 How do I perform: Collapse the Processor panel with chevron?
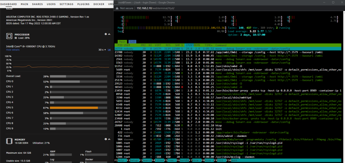109,34
